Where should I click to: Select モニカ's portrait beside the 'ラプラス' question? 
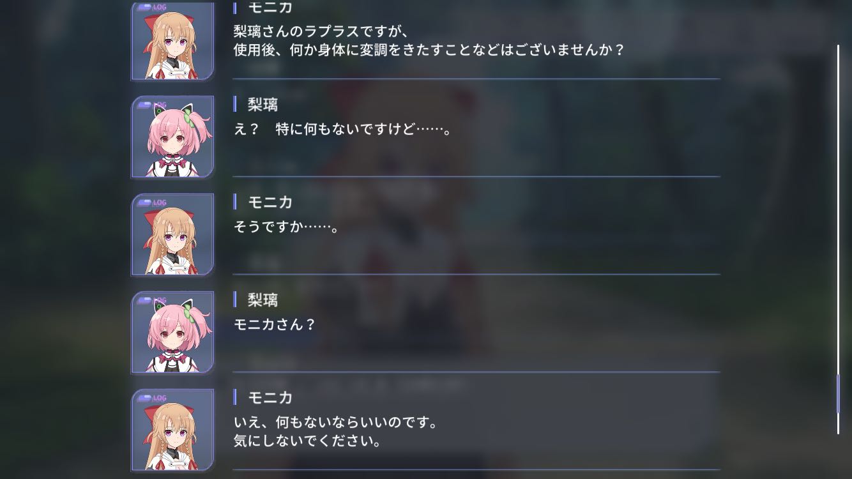(x=172, y=41)
